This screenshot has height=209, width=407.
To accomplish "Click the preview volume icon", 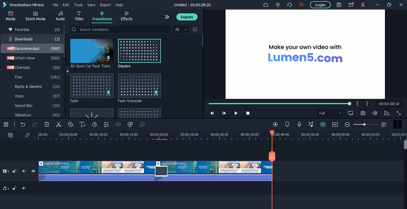I will (x=374, y=113).
